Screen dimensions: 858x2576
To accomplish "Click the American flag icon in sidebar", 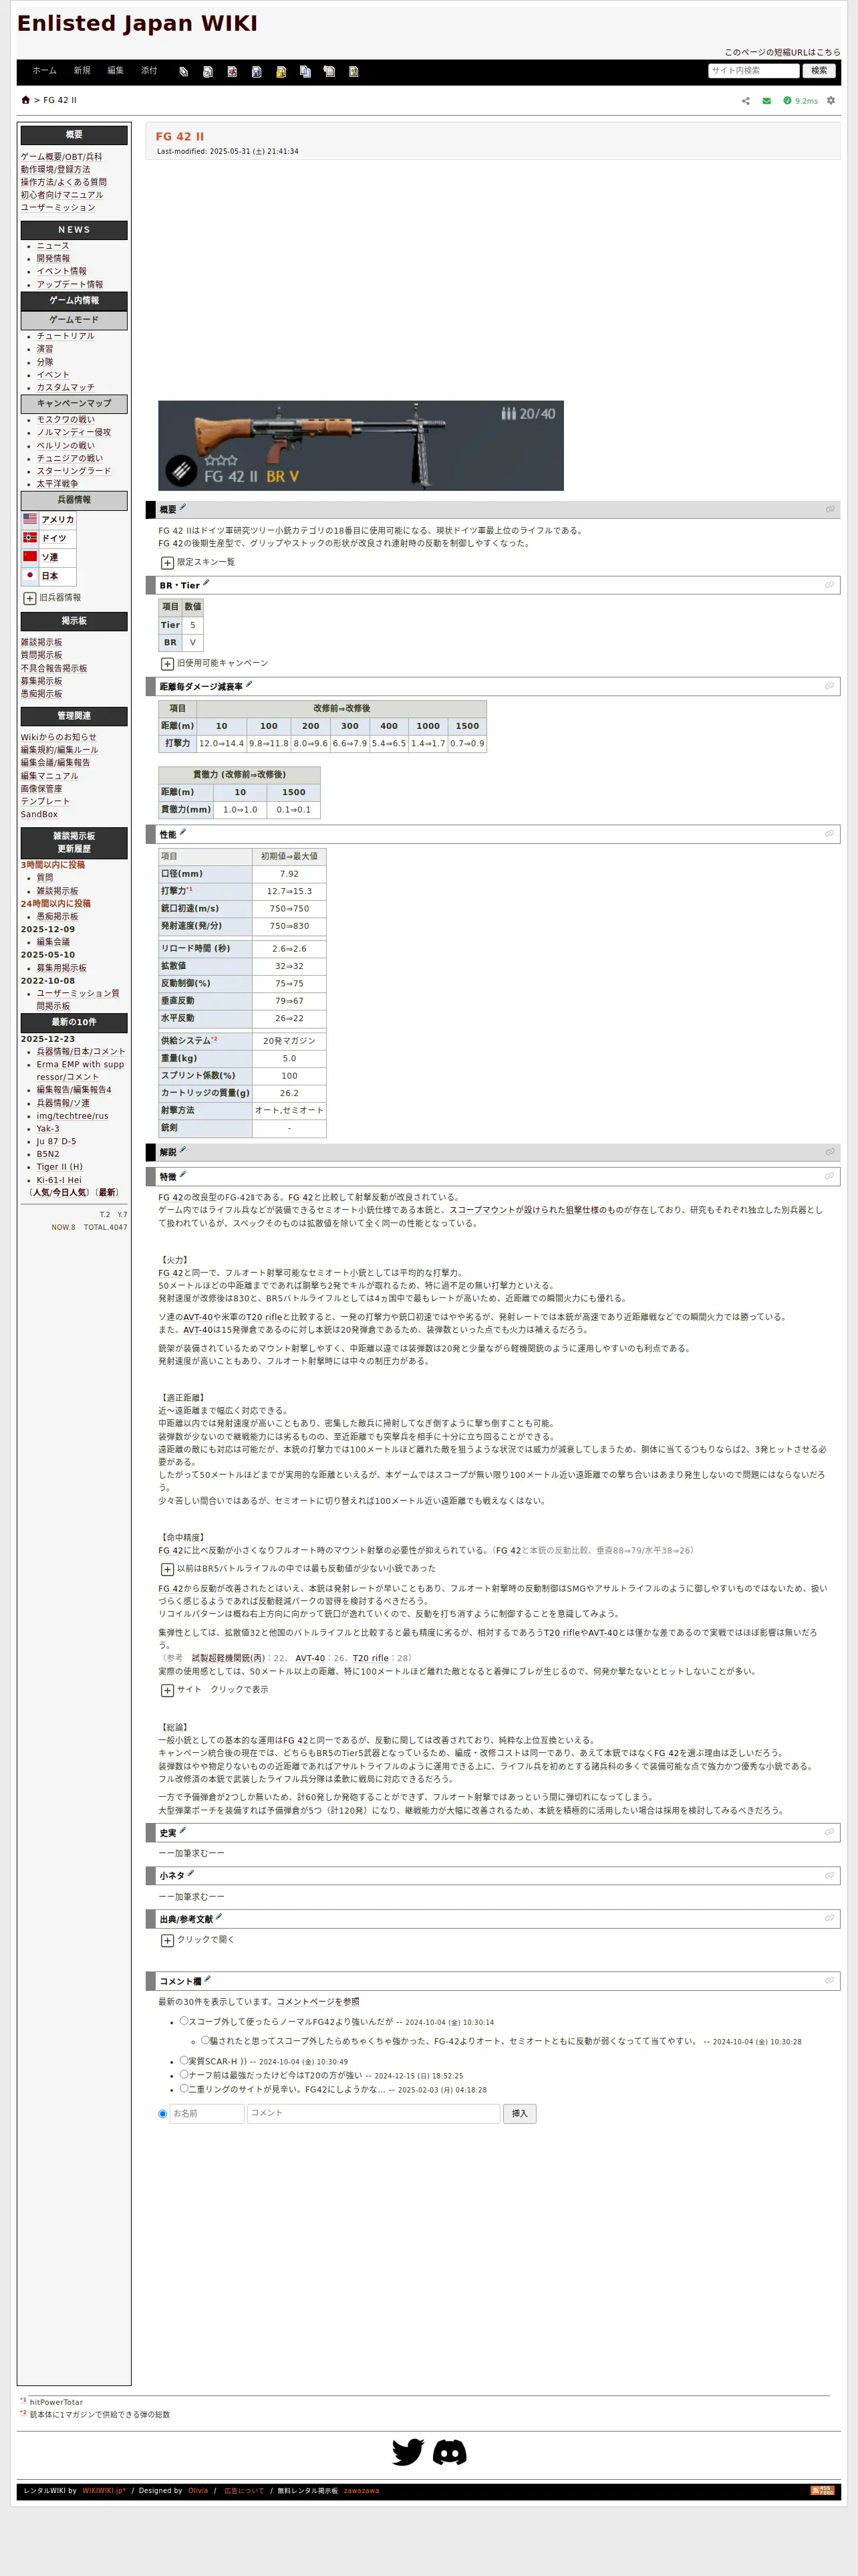I will pyautogui.click(x=30, y=519).
